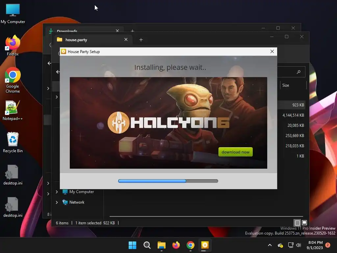Open clock and date 8:04 PM
The image size is (337, 253).
point(314,245)
